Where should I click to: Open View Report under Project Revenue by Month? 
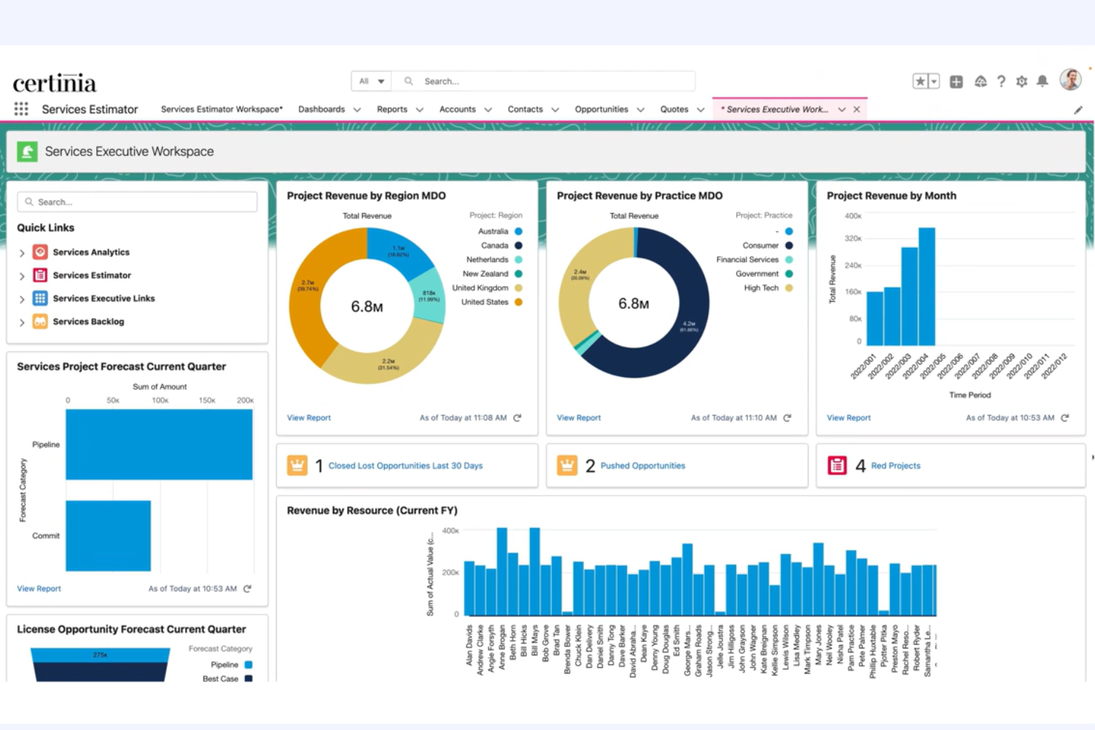pos(848,417)
